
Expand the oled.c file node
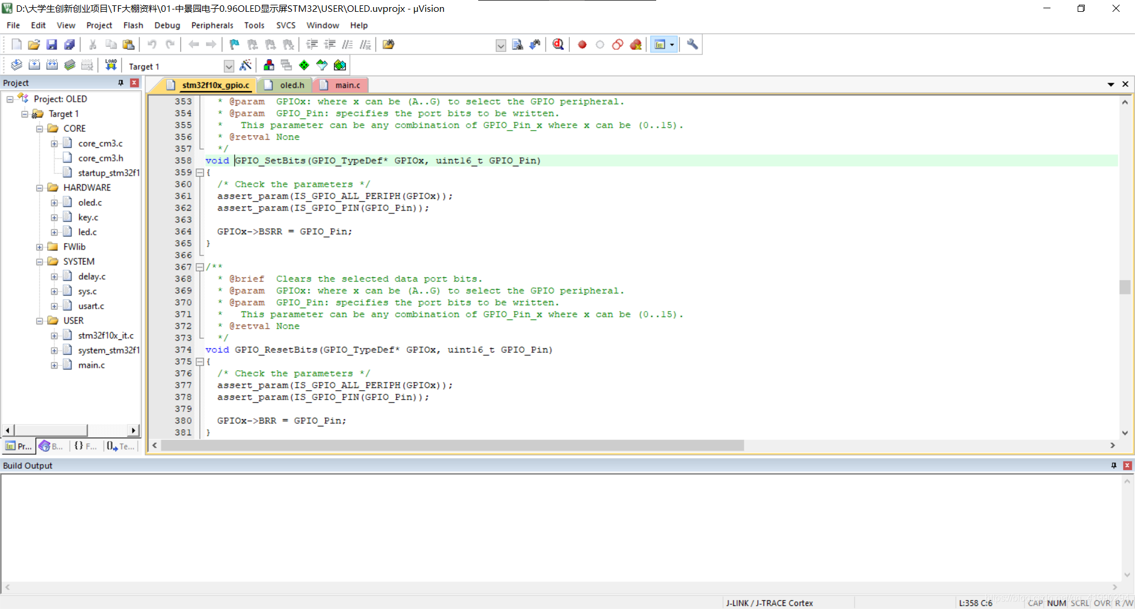point(54,203)
